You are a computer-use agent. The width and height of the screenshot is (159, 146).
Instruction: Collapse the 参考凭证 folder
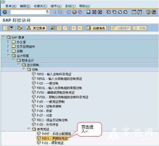[x=29, y=129]
